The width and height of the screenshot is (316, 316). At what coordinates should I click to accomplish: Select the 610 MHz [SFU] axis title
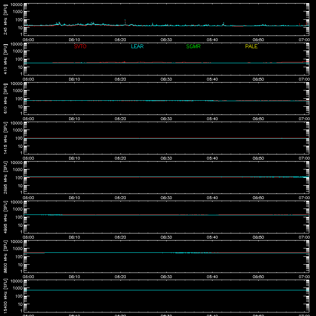tap(5, 99)
